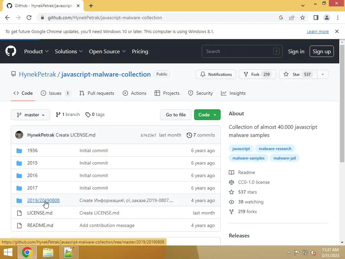Image resolution: width=345 pixels, height=259 pixels.
Task: Open the Pricing page
Action: (x=140, y=51)
